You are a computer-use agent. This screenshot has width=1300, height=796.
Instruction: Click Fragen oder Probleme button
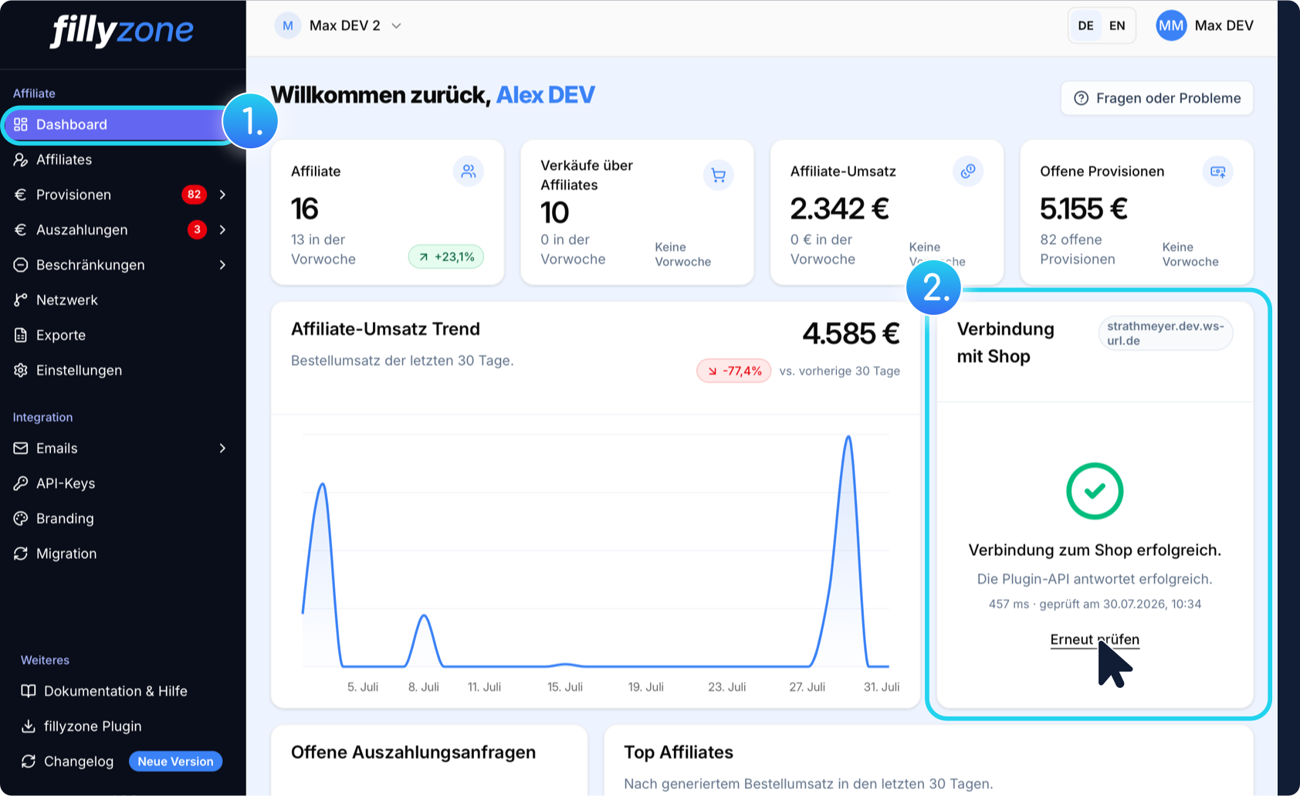click(1156, 98)
